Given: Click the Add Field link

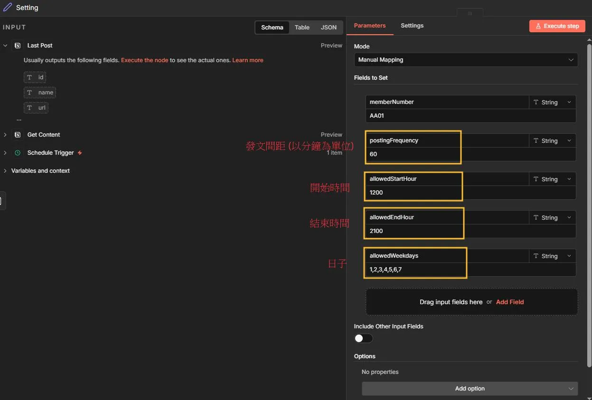Looking at the screenshot, I should tap(509, 302).
